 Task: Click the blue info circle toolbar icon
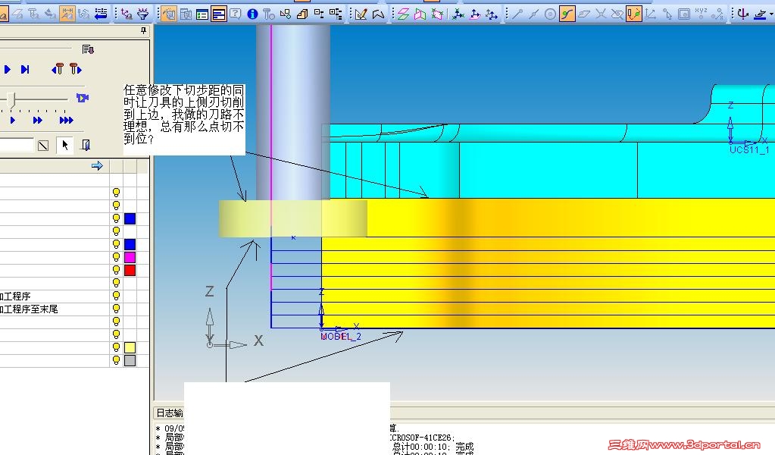252,14
